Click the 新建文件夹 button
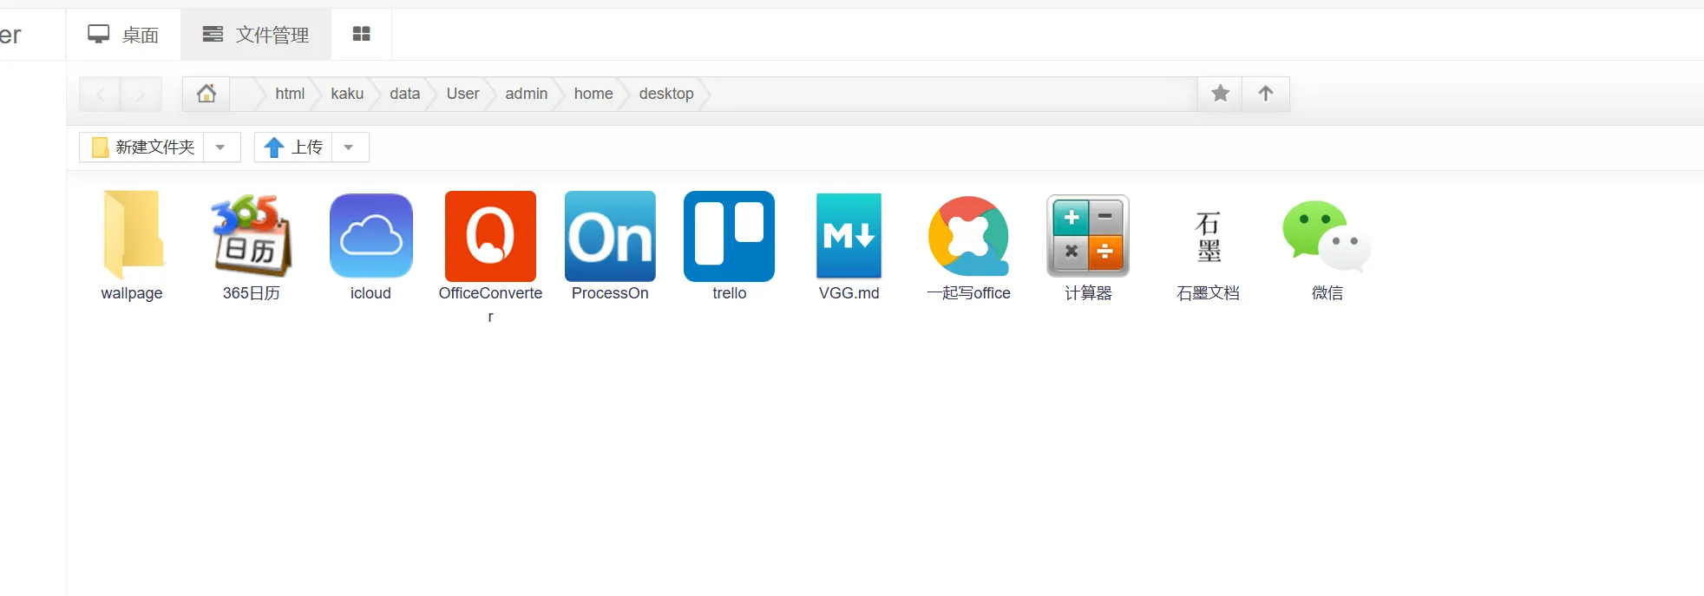The height and width of the screenshot is (596, 1704). point(143,147)
